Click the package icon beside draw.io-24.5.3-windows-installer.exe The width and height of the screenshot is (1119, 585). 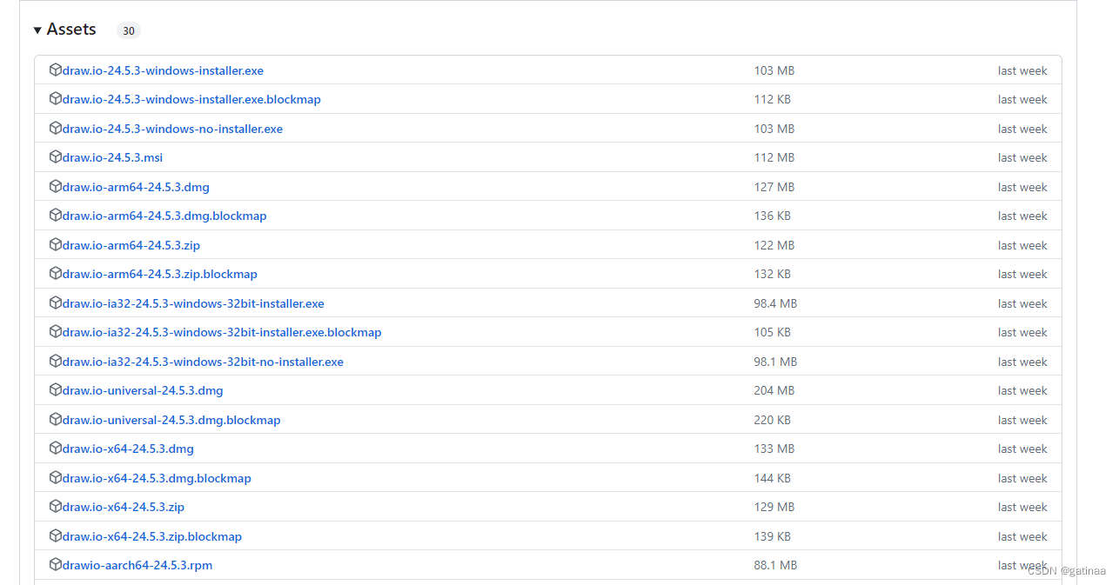click(56, 70)
